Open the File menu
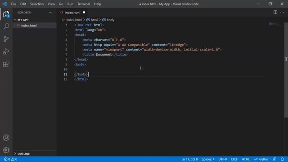Viewport: 288px width, 162px height. [13, 4]
